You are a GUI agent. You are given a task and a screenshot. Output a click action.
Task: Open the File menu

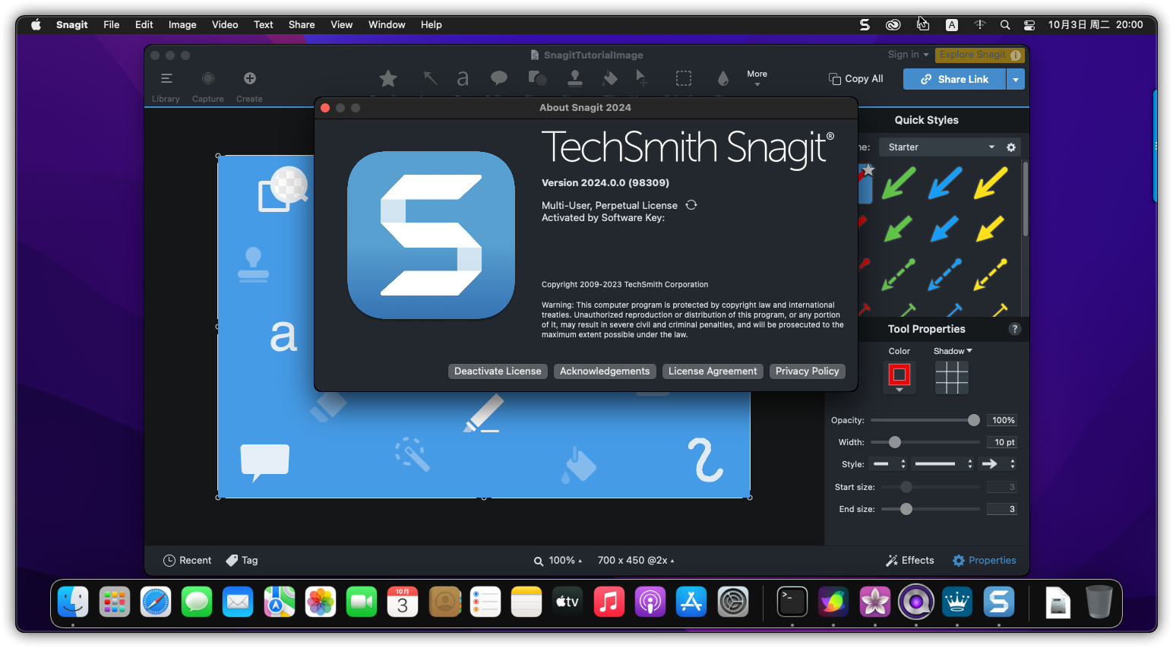tap(112, 25)
